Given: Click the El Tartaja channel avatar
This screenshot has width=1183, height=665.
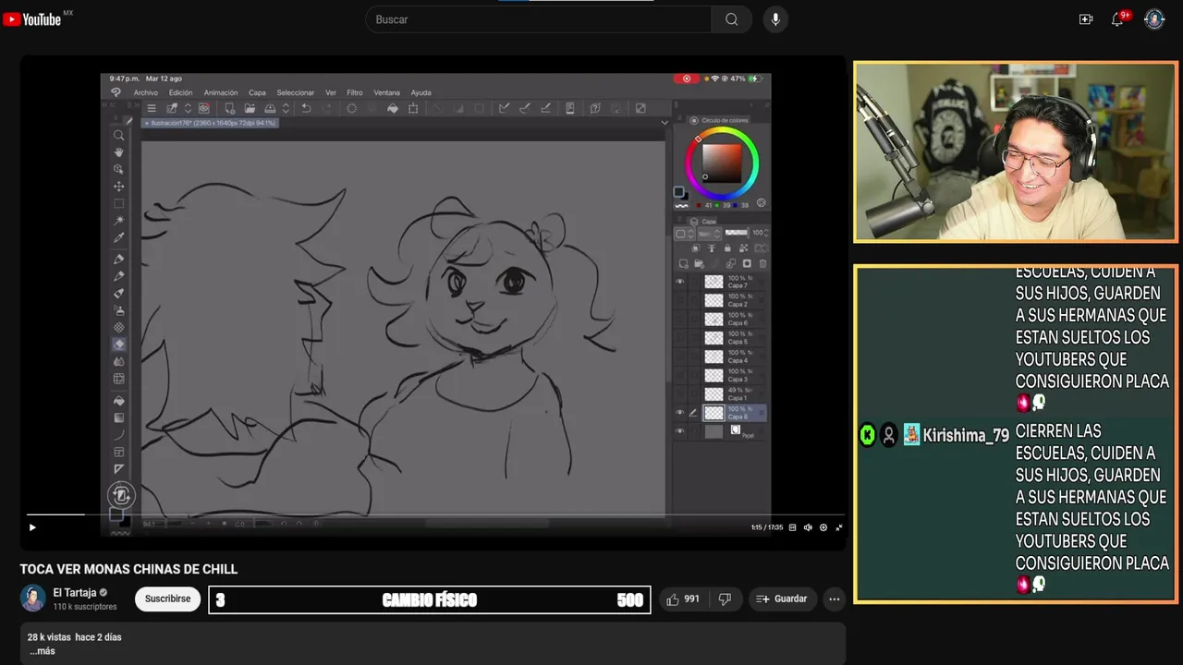Looking at the screenshot, I should click(x=33, y=598).
